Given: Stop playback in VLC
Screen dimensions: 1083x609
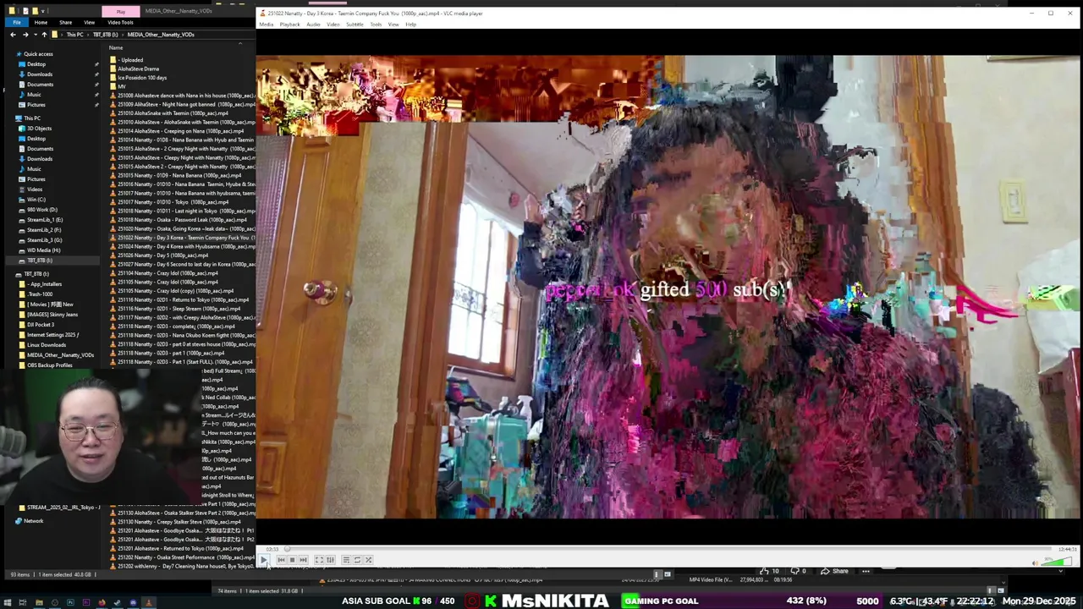Looking at the screenshot, I should [292, 560].
